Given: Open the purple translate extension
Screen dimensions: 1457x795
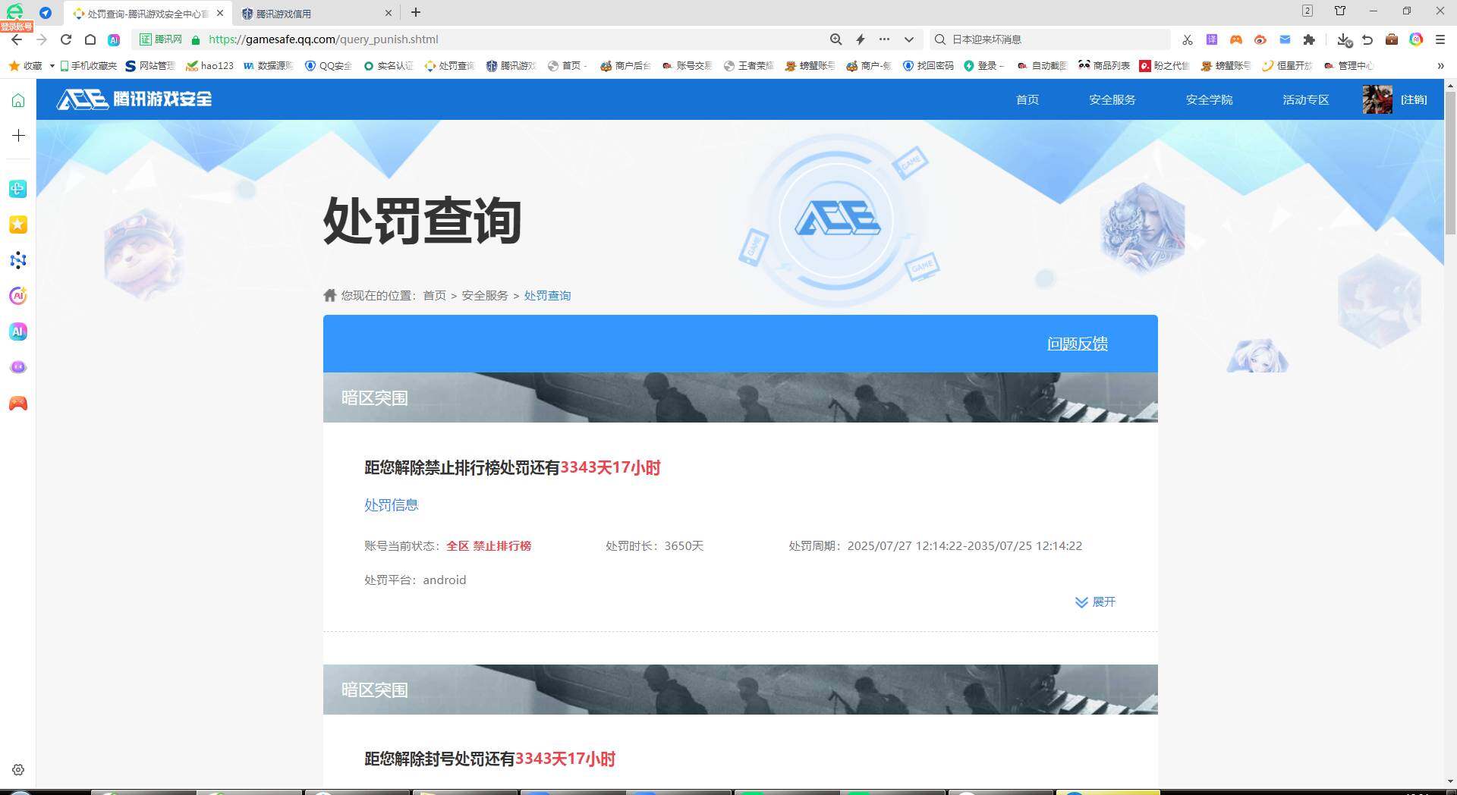Looking at the screenshot, I should tap(1212, 39).
